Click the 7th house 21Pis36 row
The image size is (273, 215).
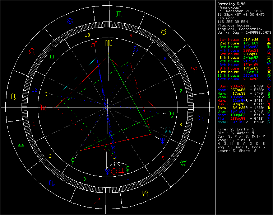coord(244,61)
